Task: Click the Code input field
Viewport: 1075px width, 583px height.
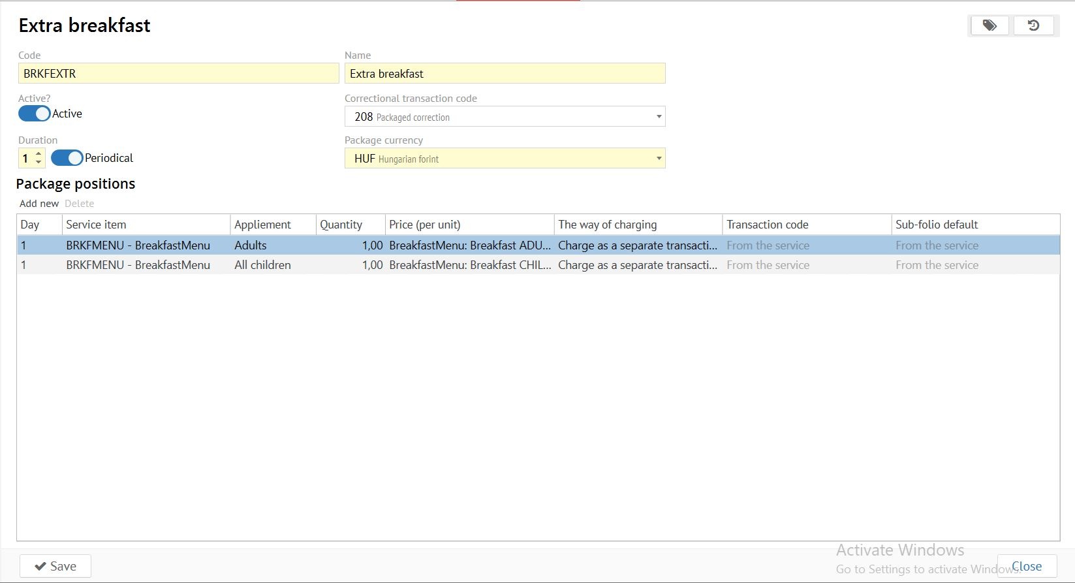Action: click(178, 74)
